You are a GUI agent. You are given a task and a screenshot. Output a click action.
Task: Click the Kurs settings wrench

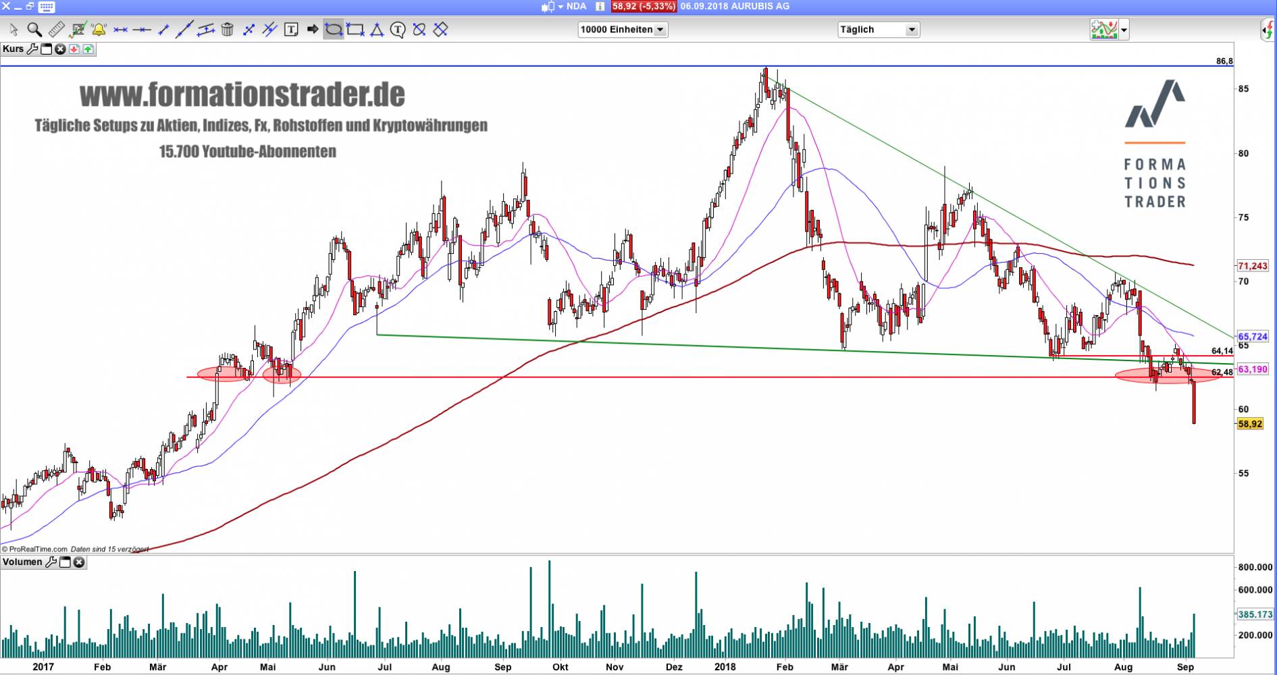coord(32,49)
